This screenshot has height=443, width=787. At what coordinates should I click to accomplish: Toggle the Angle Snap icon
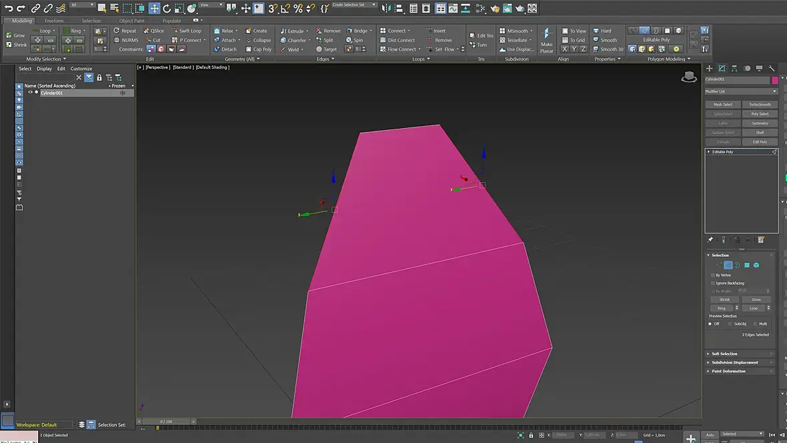(285, 9)
